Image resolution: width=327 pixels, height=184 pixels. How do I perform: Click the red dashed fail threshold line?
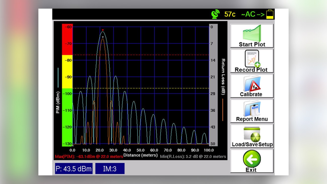coord(141,55)
